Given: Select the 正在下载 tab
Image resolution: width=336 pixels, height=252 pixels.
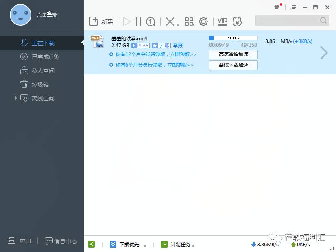Looking at the screenshot, I should click(x=42, y=43).
